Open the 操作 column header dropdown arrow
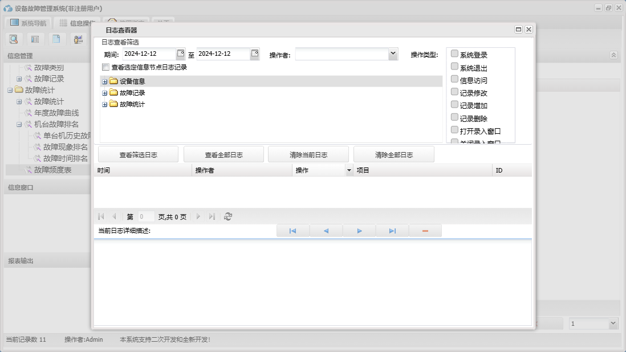 (348, 170)
